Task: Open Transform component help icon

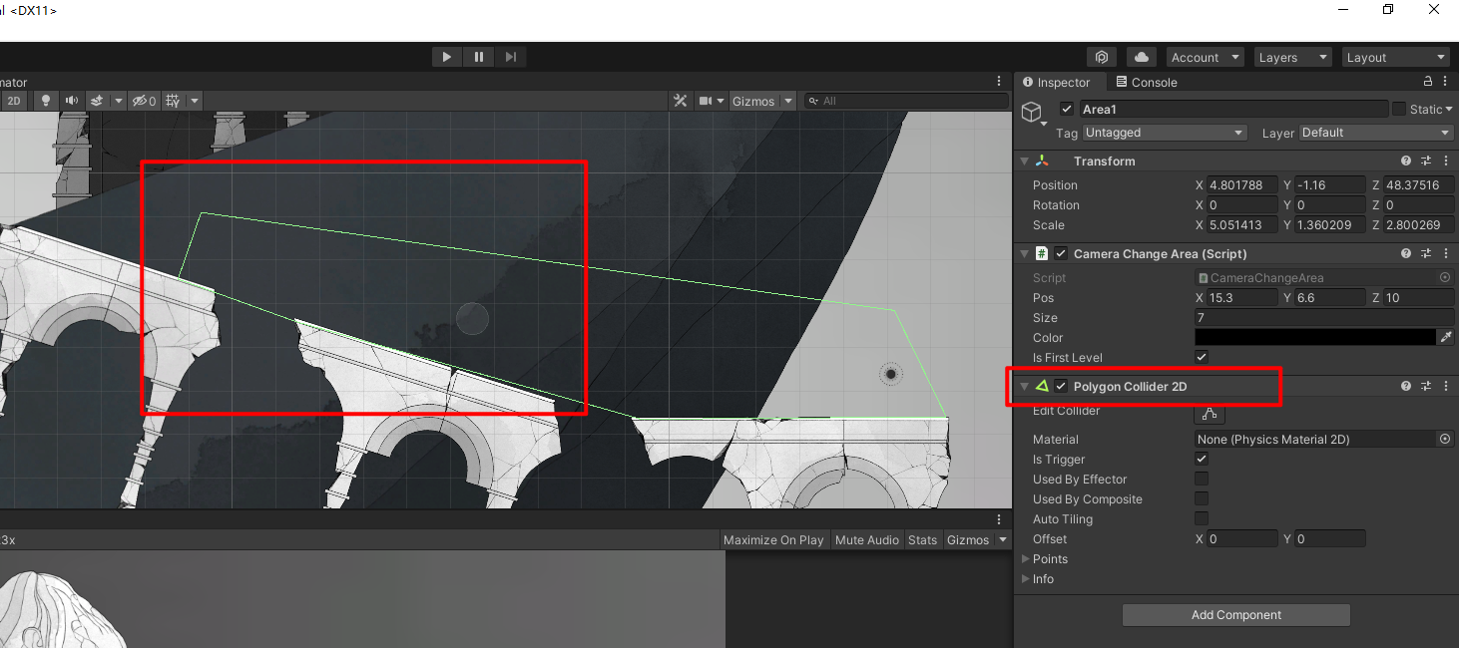Action: [1406, 162]
